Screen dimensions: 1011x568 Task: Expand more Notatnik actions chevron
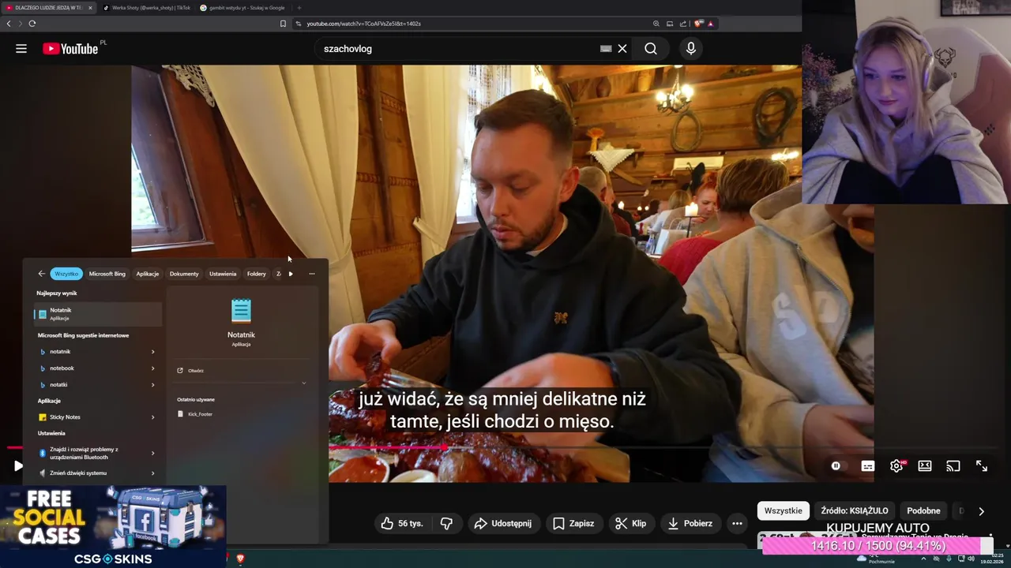point(304,383)
